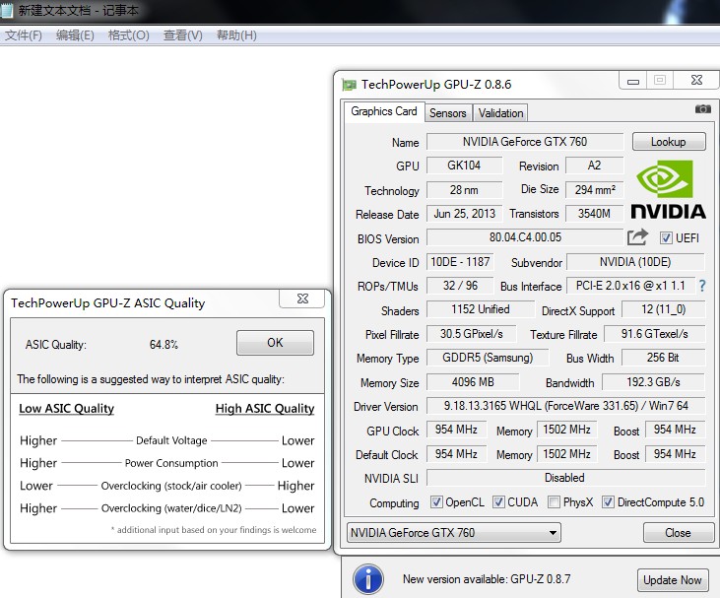Click the GPU-Z title bar app icon

click(x=349, y=85)
